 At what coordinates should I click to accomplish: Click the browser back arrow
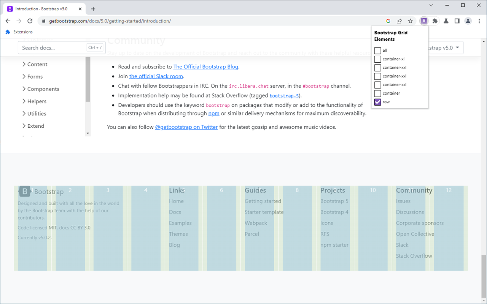[8, 21]
